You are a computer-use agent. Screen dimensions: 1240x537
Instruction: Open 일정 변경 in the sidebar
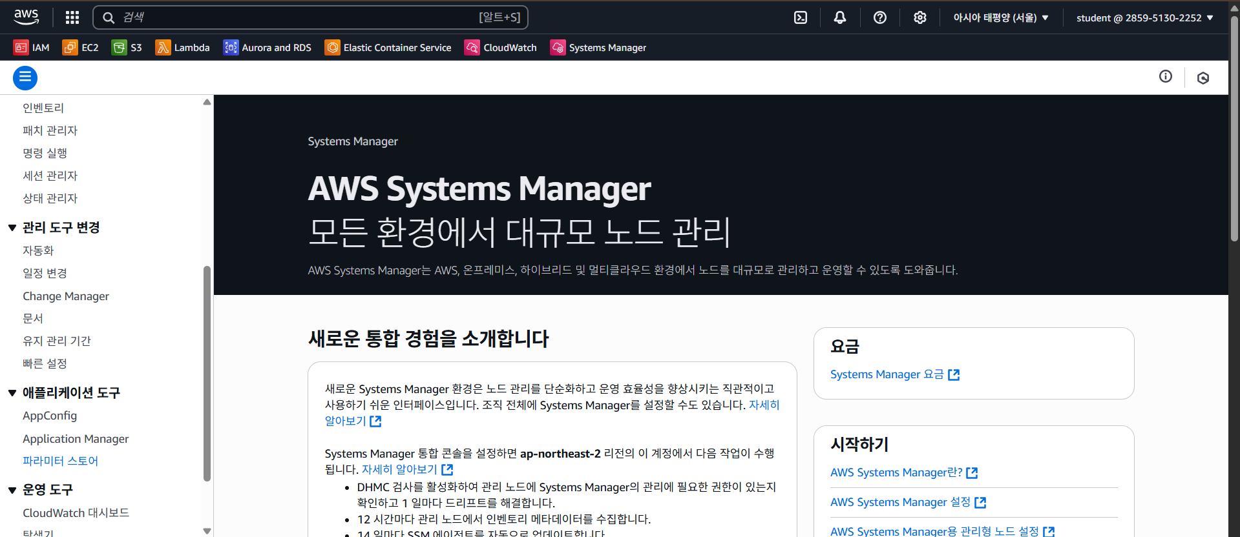click(45, 273)
